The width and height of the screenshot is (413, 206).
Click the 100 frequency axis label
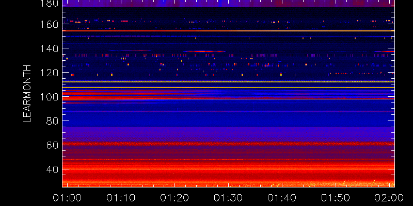[x=49, y=97]
